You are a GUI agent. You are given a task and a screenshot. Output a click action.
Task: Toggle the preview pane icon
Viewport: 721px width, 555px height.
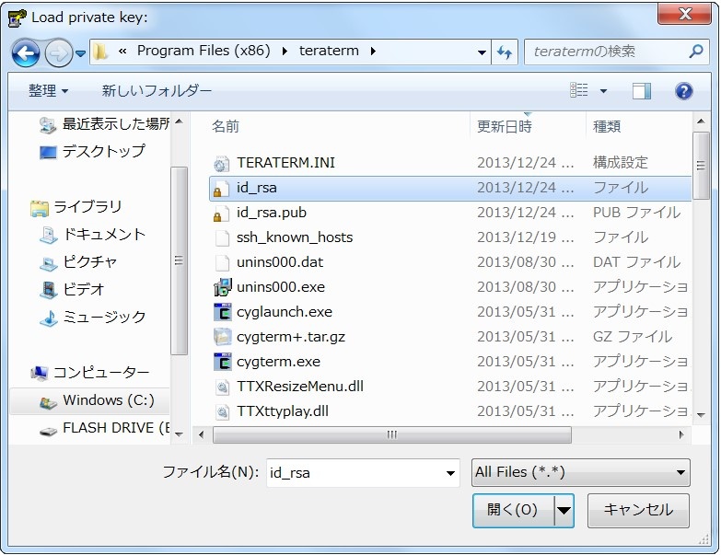pyautogui.click(x=641, y=90)
